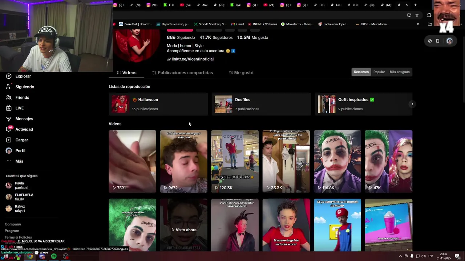This screenshot has width=465, height=261.
Task: Click the install-app icon in address bar
Action: (x=409, y=15)
